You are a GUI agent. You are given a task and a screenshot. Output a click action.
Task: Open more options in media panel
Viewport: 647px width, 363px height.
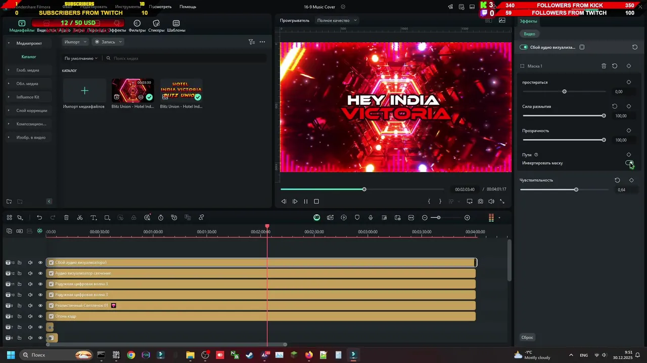click(x=262, y=42)
